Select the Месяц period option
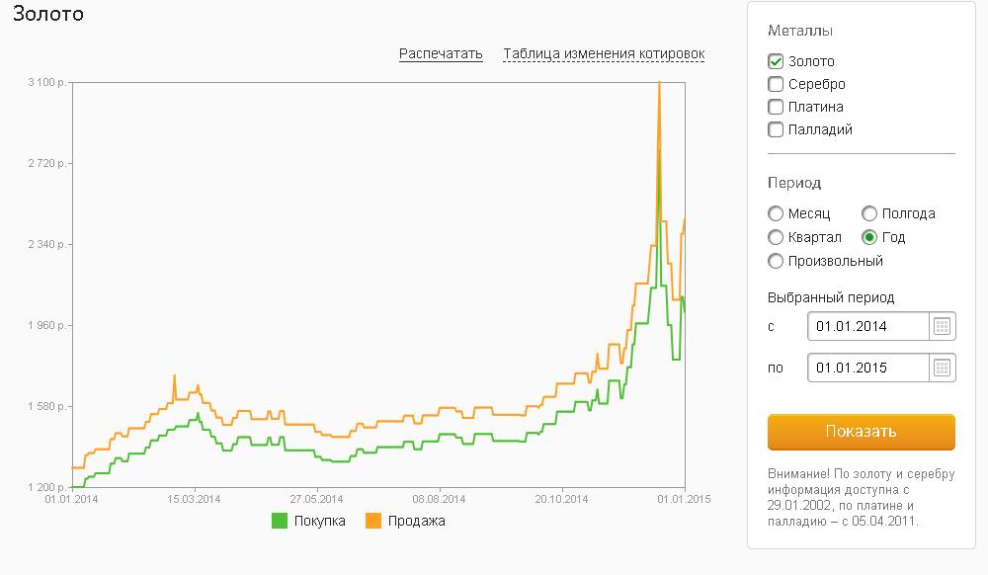 (776, 213)
